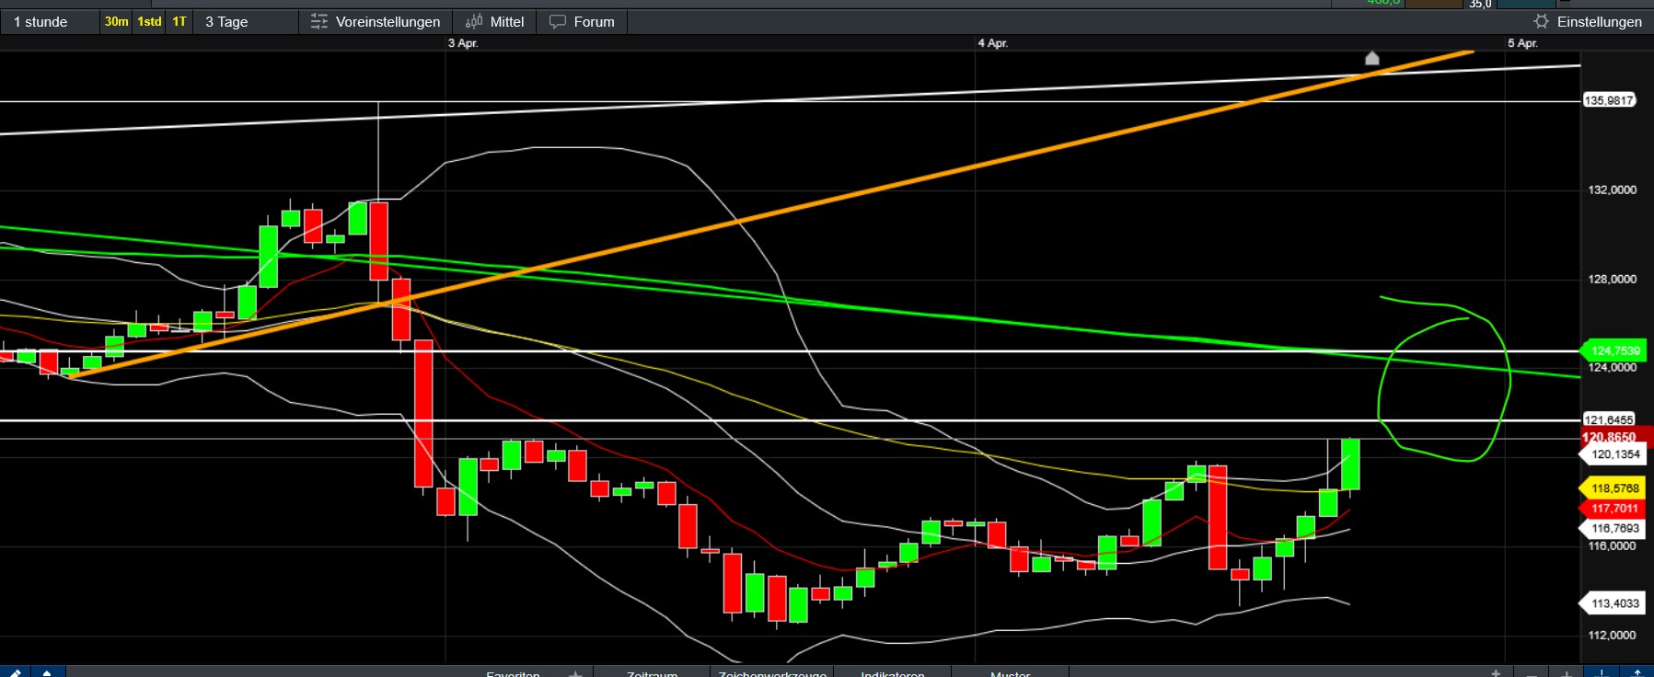Viewport: 1654px width, 677px height.
Task: Click the 112,0000 price axis value
Action: tap(1613, 636)
